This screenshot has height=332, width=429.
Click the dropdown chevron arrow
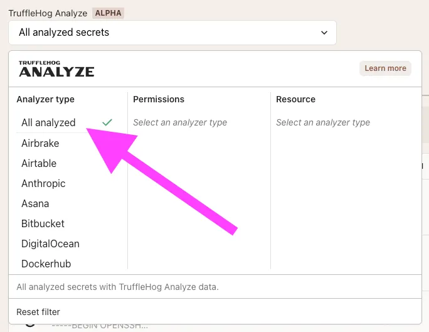click(324, 33)
